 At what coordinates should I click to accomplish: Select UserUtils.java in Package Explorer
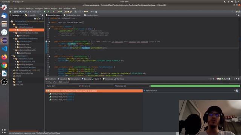click(x=25, y=47)
